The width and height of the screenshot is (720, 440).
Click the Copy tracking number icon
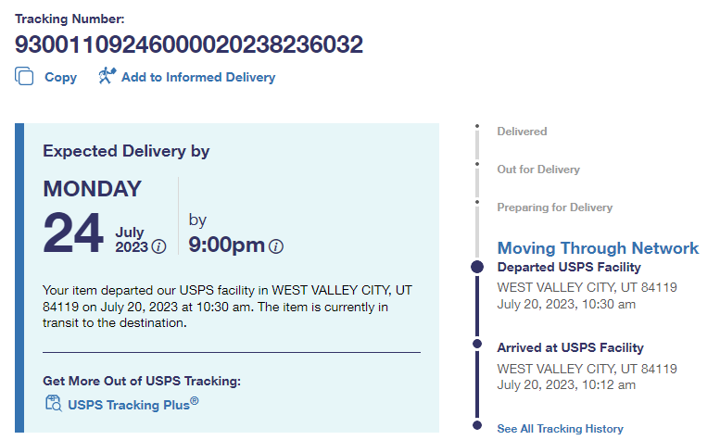point(24,77)
